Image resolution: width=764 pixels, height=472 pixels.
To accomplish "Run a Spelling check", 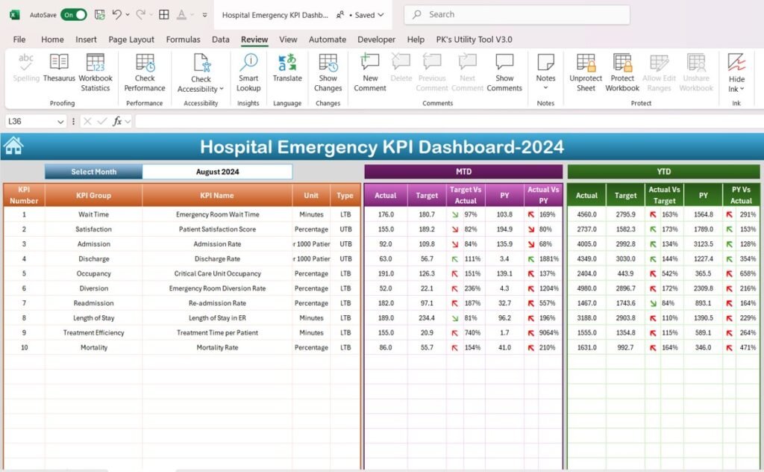I will pyautogui.click(x=25, y=71).
